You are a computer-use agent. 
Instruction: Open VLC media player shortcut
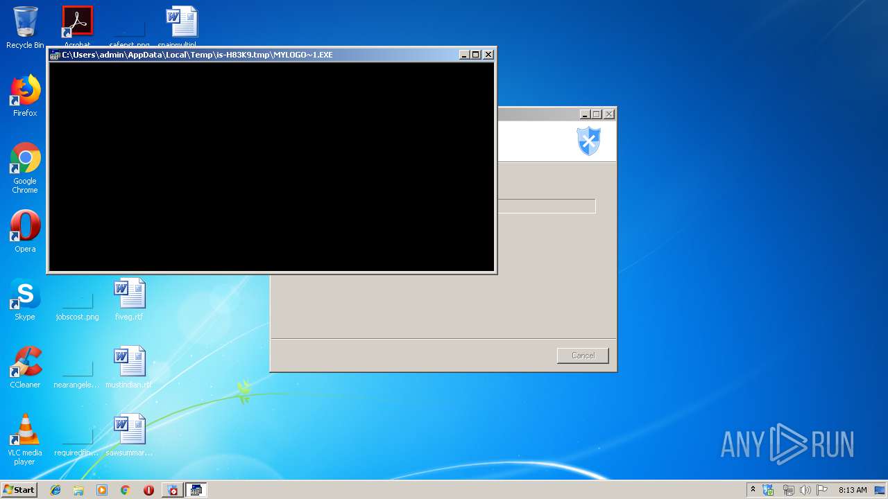pos(25,439)
